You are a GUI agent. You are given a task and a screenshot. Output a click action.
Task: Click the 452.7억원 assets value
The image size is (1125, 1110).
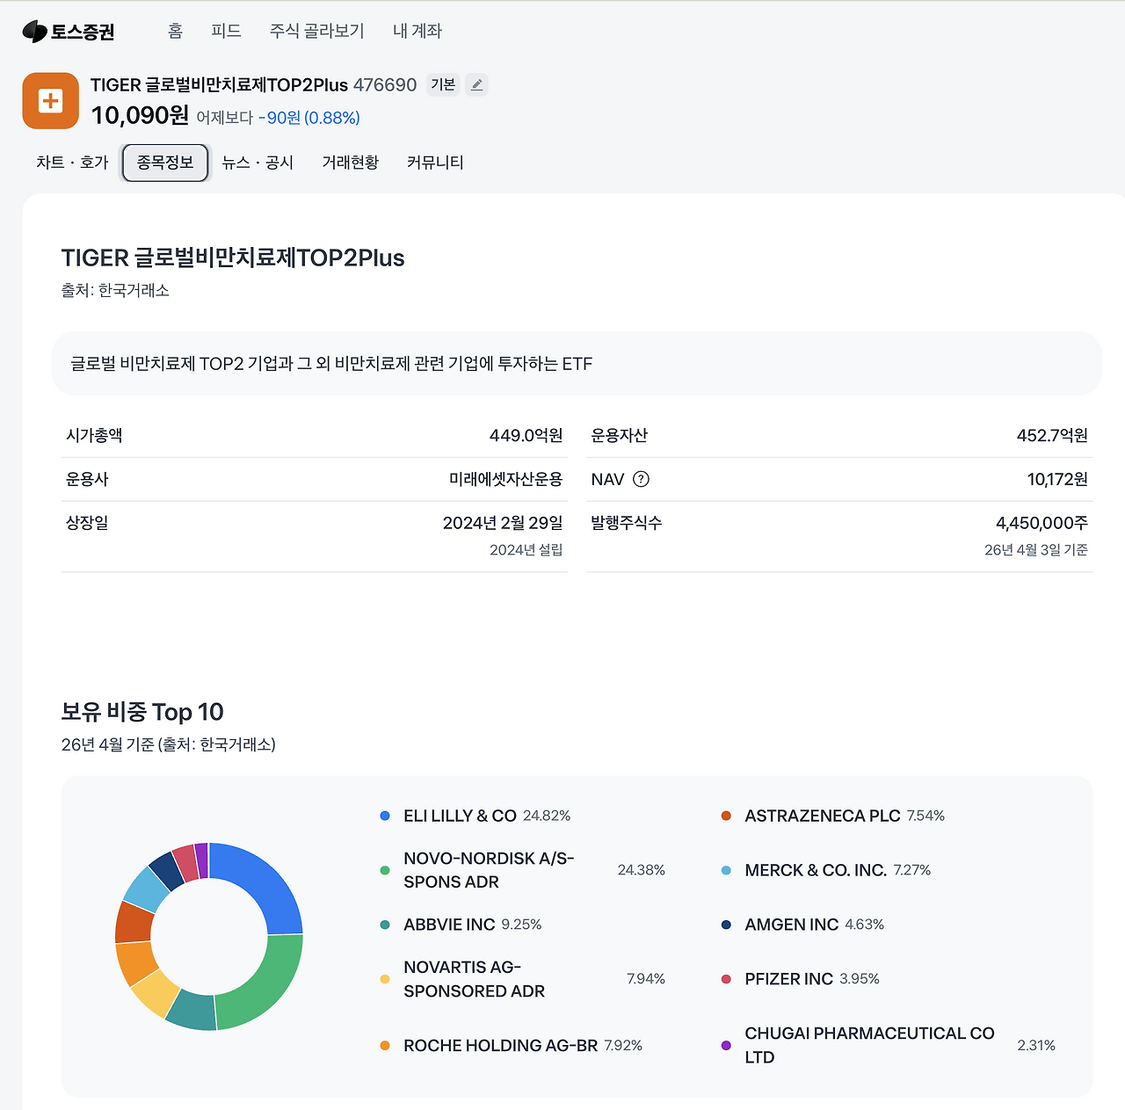[1052, 435]
